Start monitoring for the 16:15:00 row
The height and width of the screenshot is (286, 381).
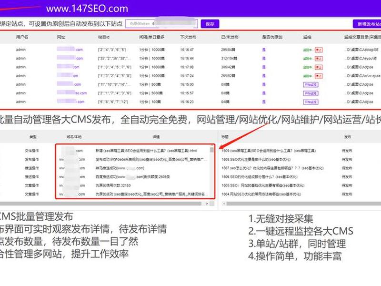click(311, 85)
